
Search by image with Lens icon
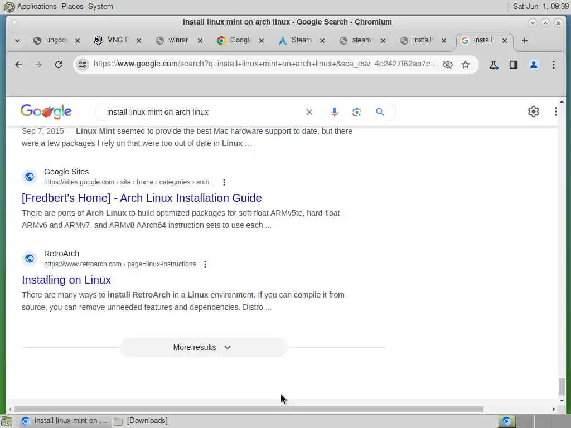pyautogui.click(x=357, y=112)
